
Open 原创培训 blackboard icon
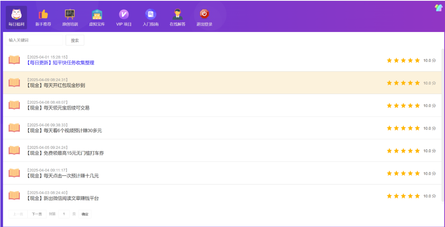pyautogui.click(x=70, y=15)
